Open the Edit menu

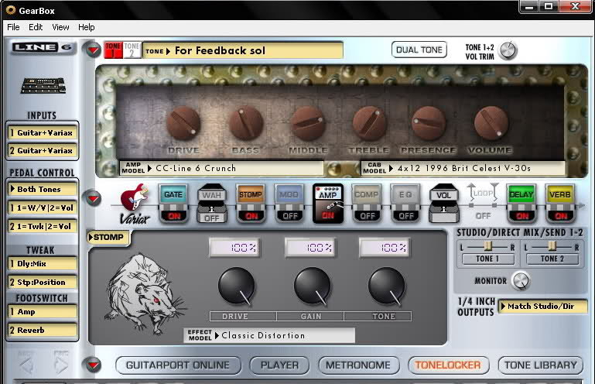[x=36, y=27]
